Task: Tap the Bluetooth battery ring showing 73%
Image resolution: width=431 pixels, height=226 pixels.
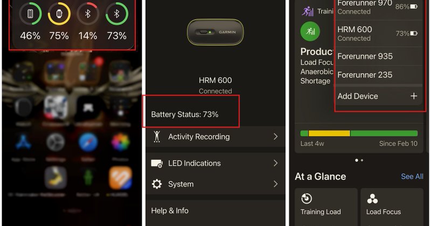Action: point(117,13)
